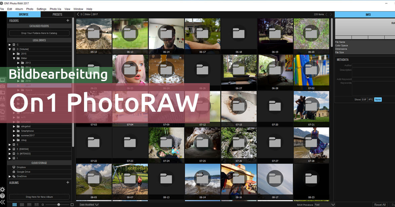The width and height of the screenshot is (395, 207).
Task: Collapse the left panel with double chevron
Action: pos(2,202)
